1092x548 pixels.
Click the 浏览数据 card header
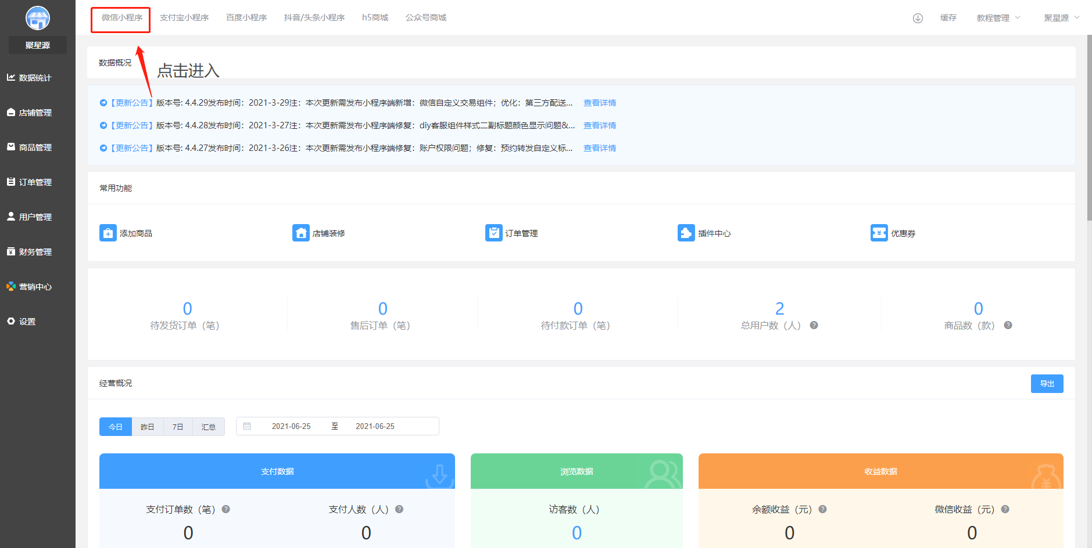(577, 471)
